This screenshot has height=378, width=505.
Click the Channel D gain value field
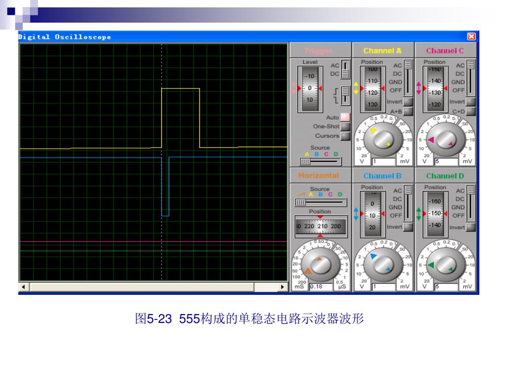coord(446,287)
